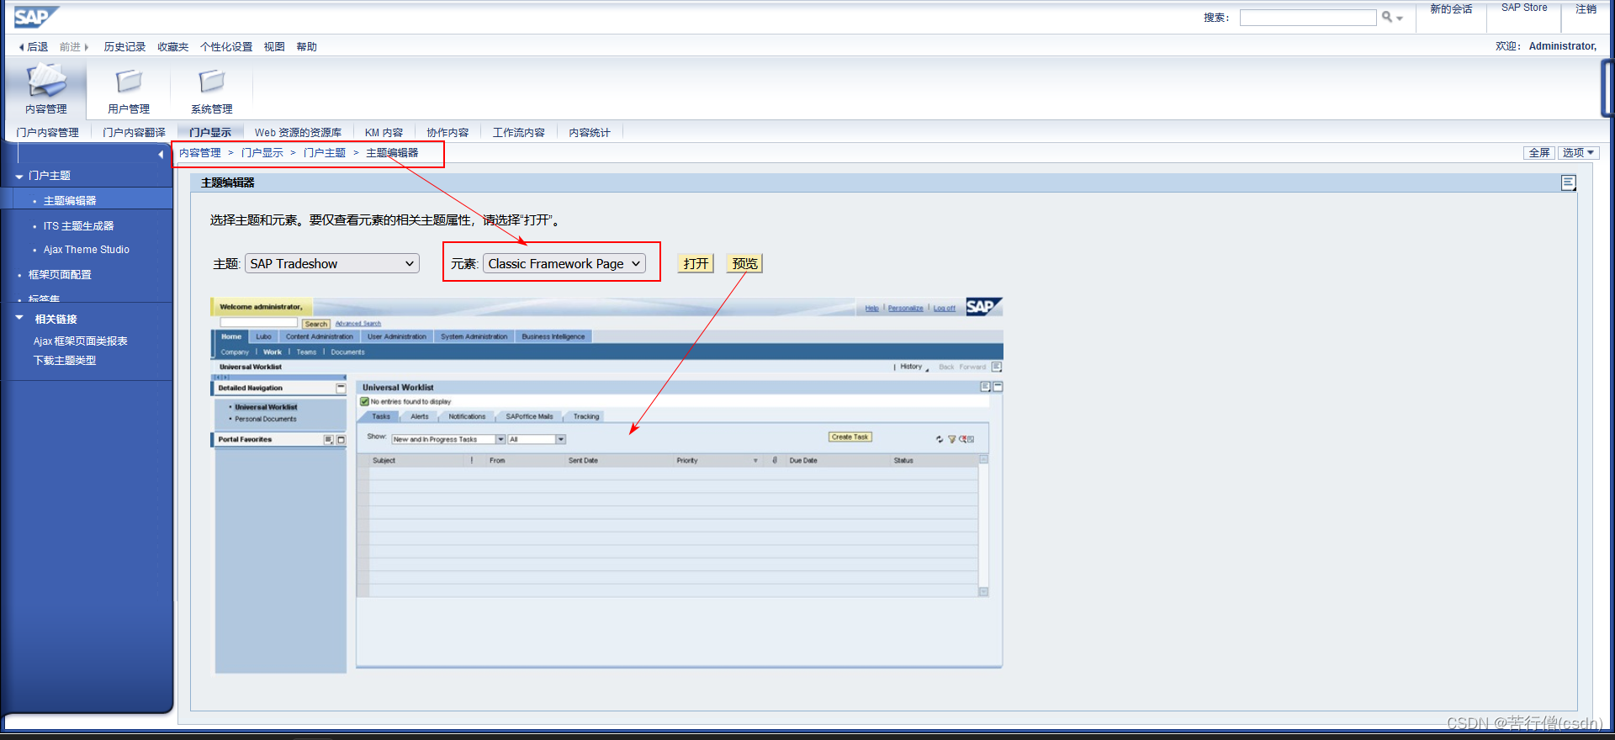Open the KM 内容 tab
Screen dimensions: 1615x740
click(x=384, y=133)
